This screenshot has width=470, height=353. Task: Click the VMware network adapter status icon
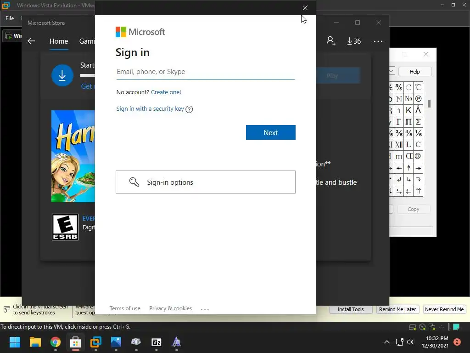pos(432,327)
